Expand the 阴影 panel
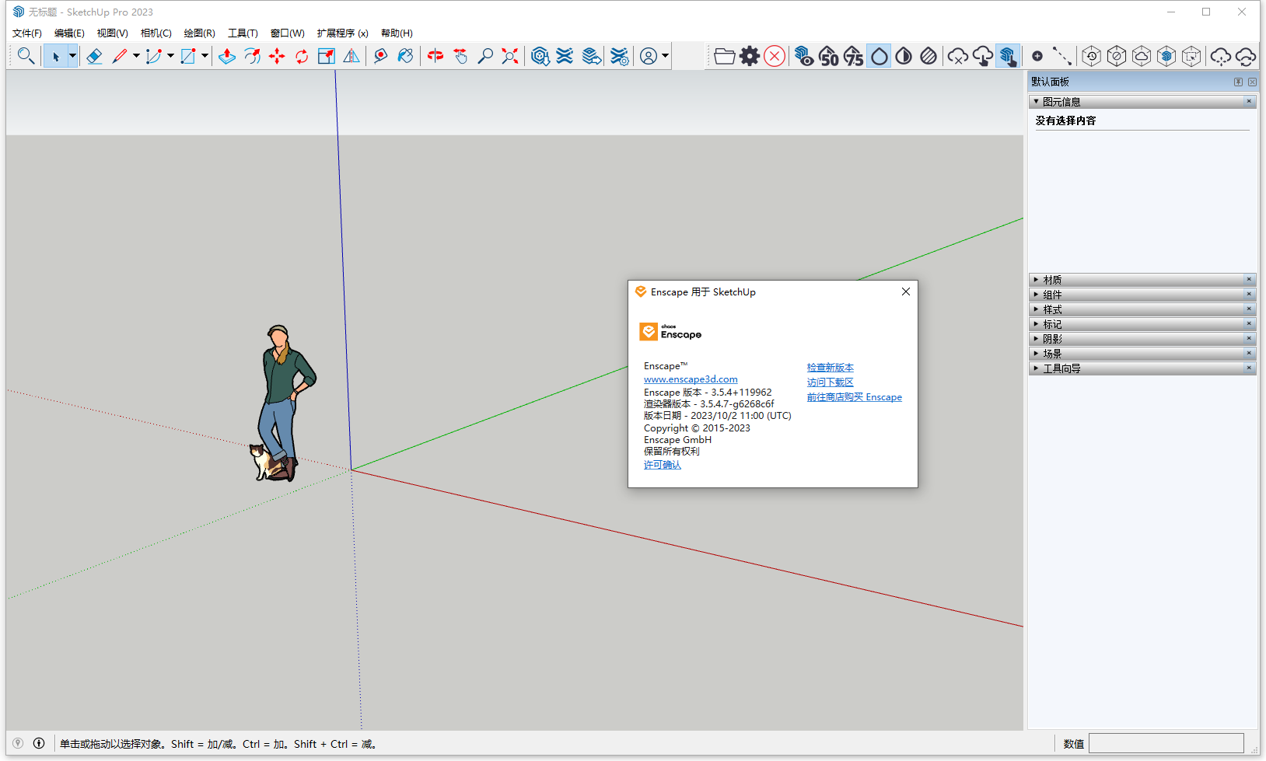Screen dimensions: 1266x761 [x=1142, y=339]
